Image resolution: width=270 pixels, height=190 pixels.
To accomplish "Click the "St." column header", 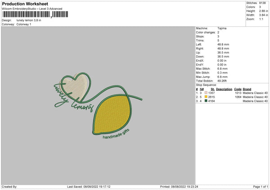I will pyautogui.click(x=213, y=89).
